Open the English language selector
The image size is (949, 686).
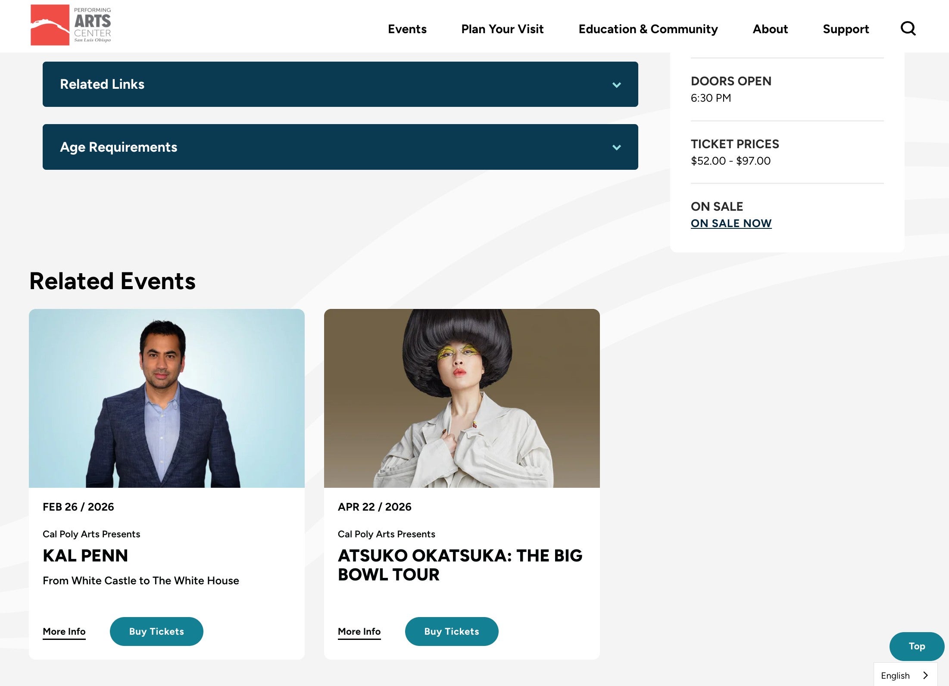point(905,675)
